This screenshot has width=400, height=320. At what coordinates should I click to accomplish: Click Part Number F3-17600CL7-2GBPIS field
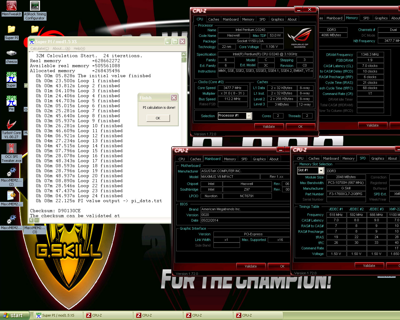pyautogui.click(x=346, y=194)
